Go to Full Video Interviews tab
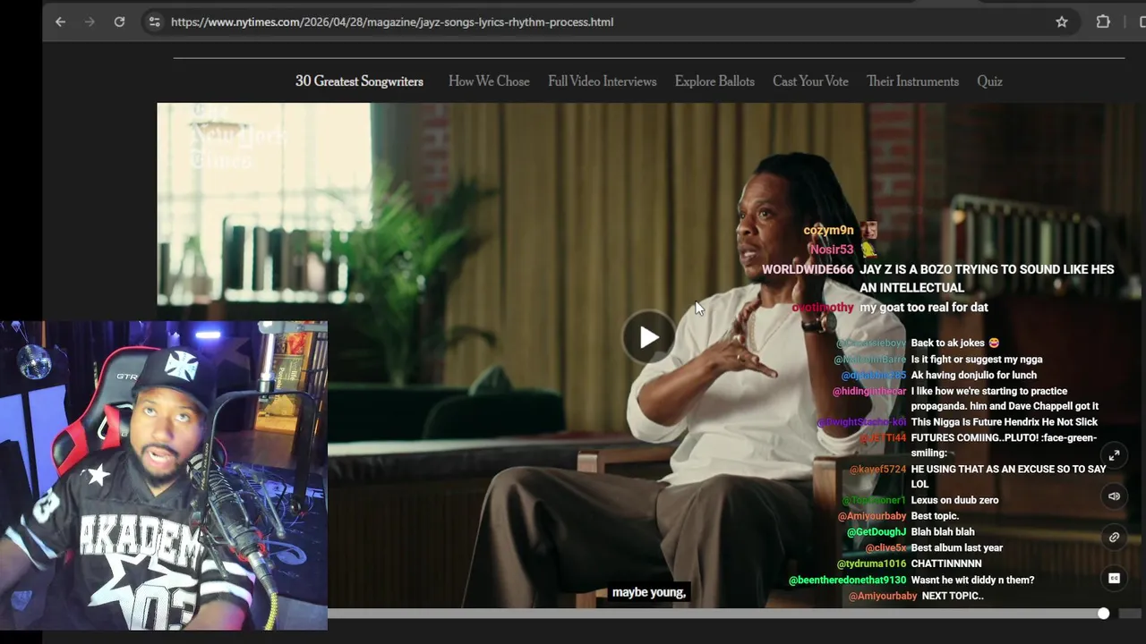 (x=603, y=81)
